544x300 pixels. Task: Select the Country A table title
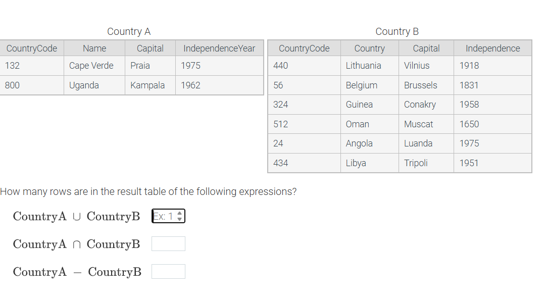click(x=129, y=31)
